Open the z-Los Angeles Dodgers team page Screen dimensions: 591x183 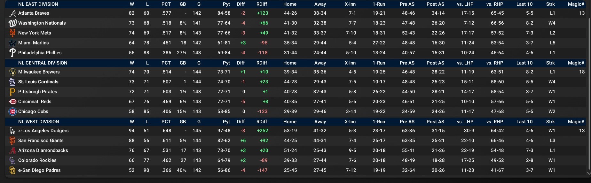43,131
